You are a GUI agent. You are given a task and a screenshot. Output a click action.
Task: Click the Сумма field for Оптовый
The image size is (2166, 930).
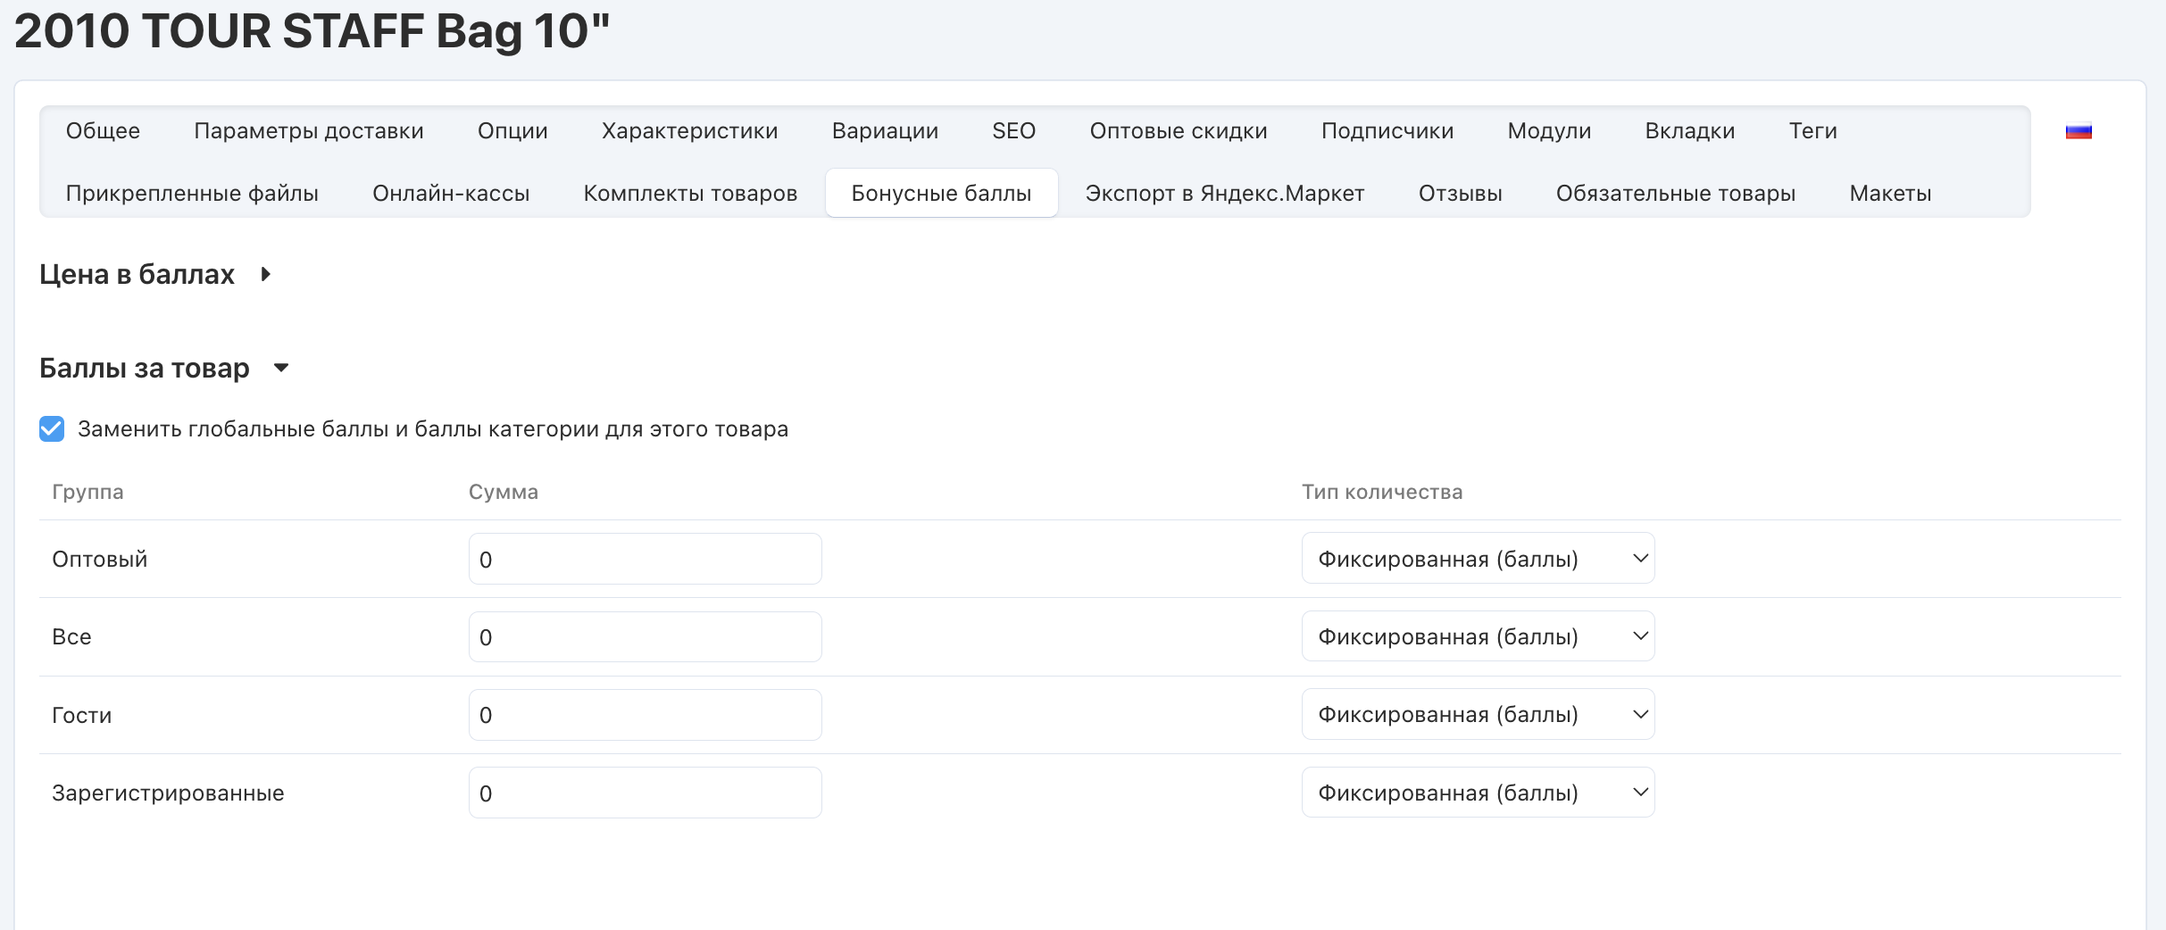tap(645, 560)
